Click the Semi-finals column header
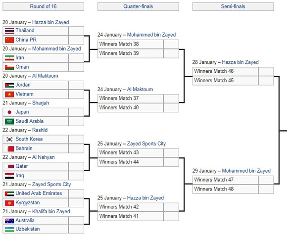This screenshot has height=238, width=287. coord(233,6)
